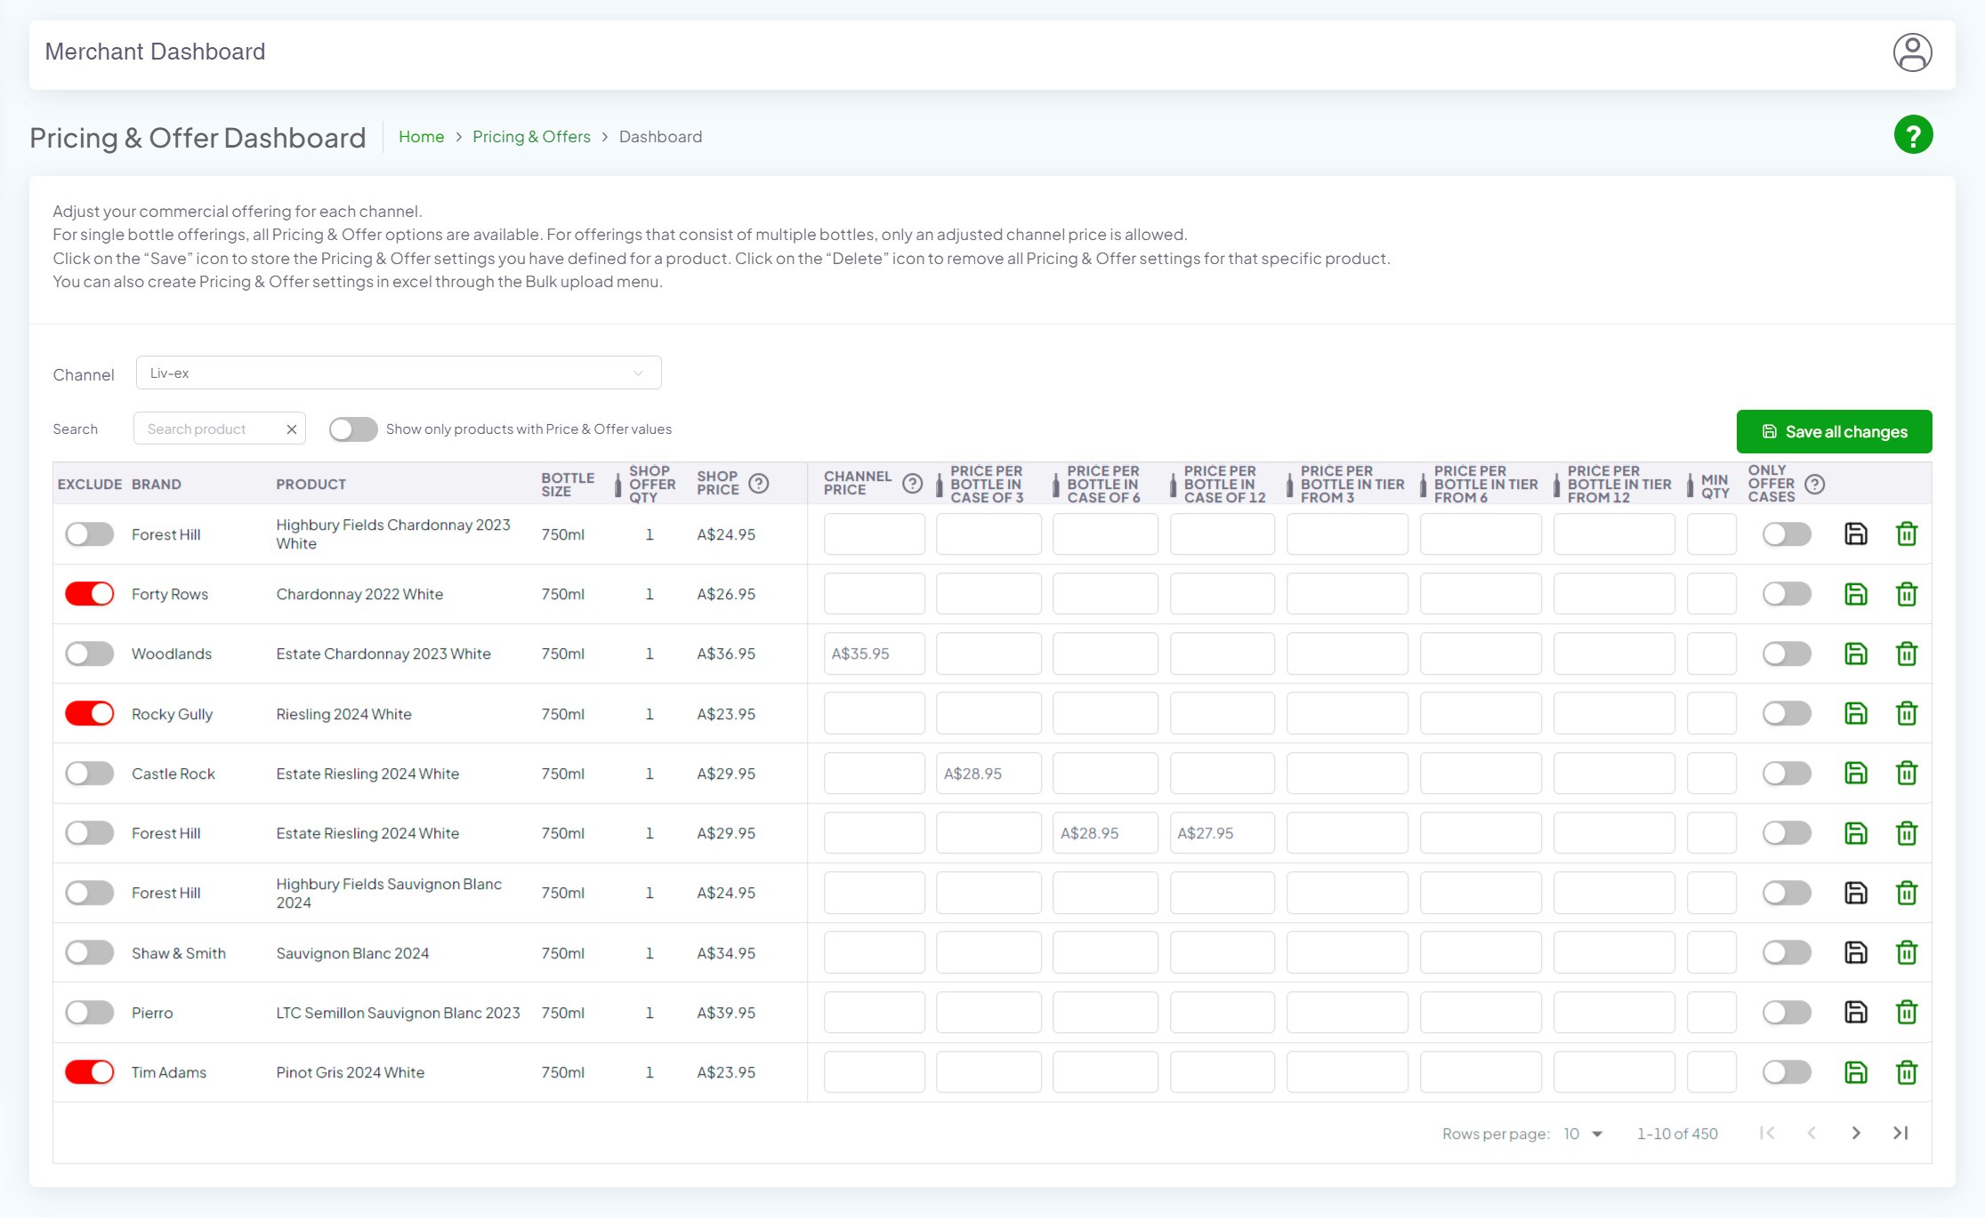Edit Forest Hill case of 12 price A$27.95
Screen dimensions: 1985x1218
pos(1222,833)
